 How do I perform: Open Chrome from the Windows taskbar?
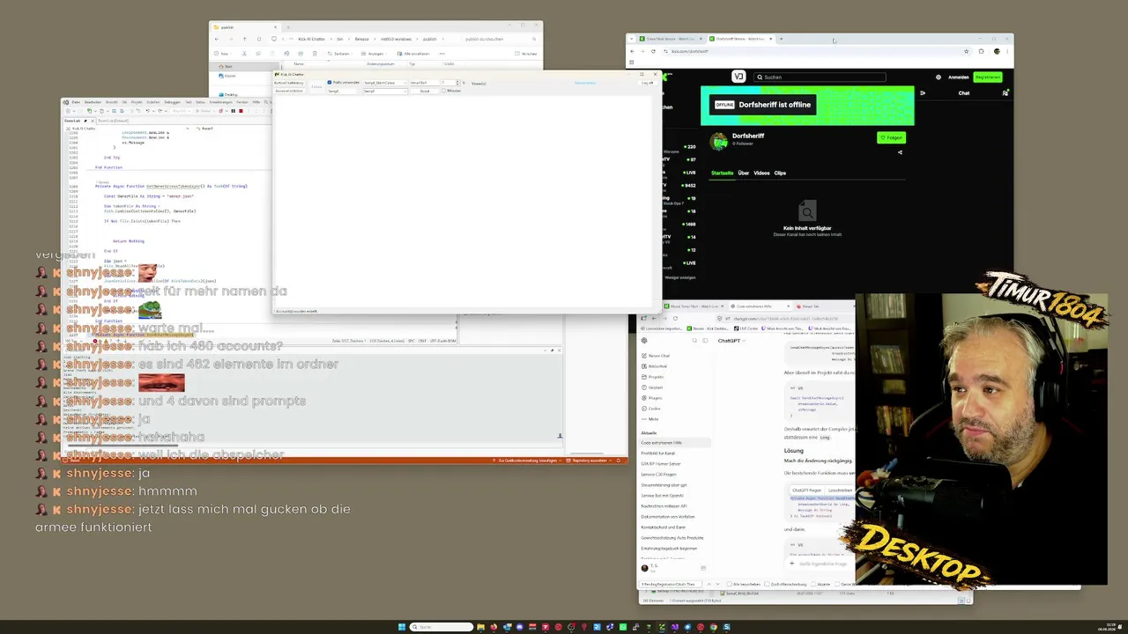(x=714, y=627)
